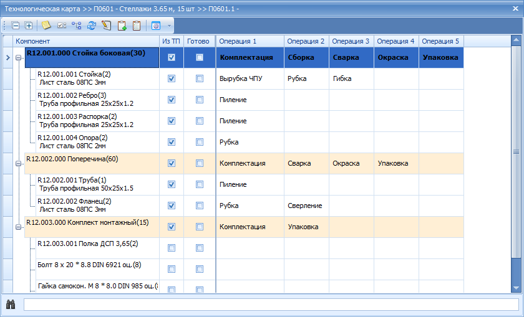Check Готово for R12.001.004 Опора
Image resolution: width=524 pixels, height=317 pixels.
click(x=200, y=142)
